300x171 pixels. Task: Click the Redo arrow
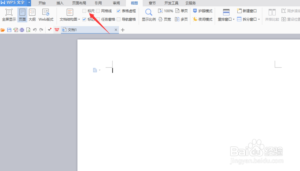click(41, 30)
